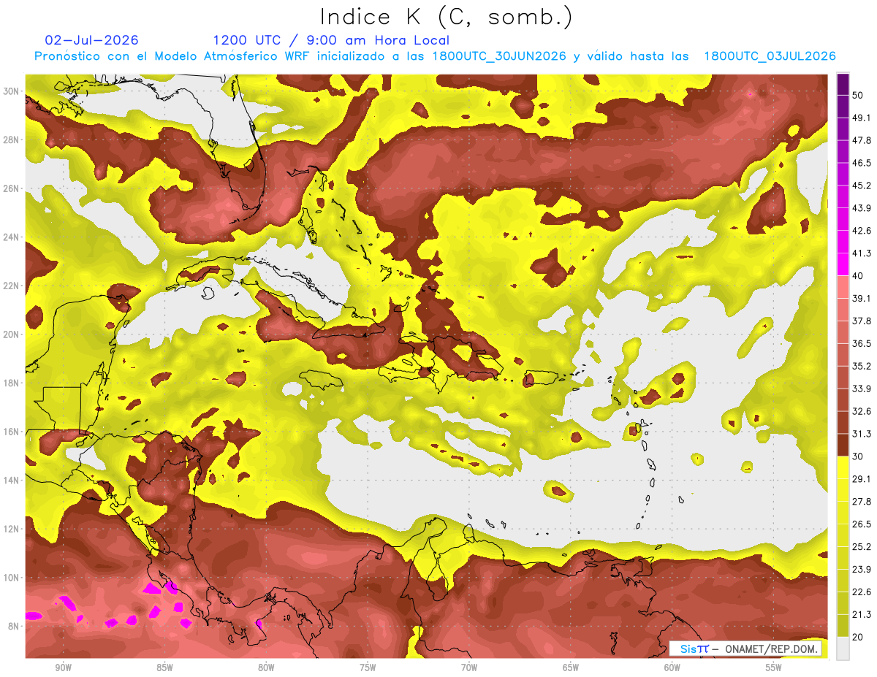
Task: Click the 65W longitude label
Action: [x=571, y=668]
